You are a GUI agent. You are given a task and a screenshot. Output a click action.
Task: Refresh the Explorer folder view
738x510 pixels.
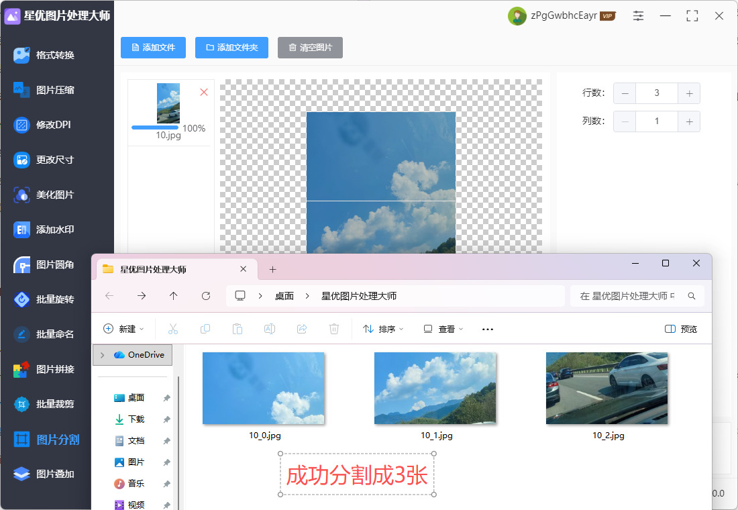tap(206, 296)
